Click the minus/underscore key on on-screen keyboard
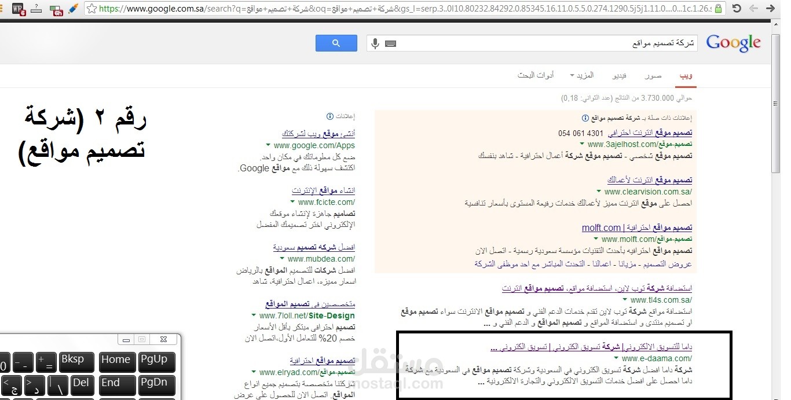This screenshot has height=400, width=791. coord(23,362)
